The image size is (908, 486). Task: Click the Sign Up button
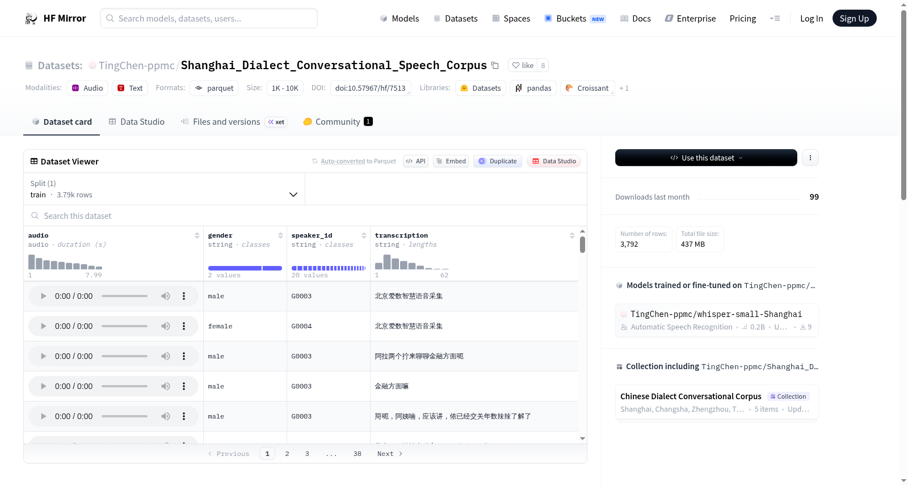click(855, 19)
